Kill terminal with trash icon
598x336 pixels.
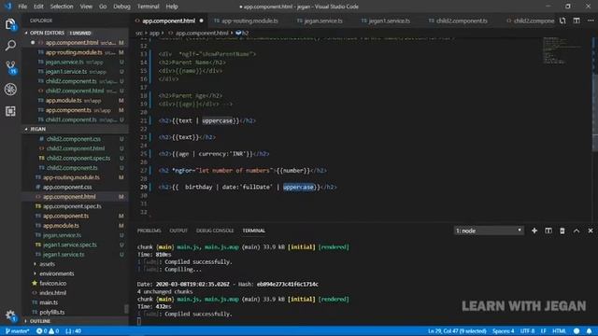pos(562,231)
